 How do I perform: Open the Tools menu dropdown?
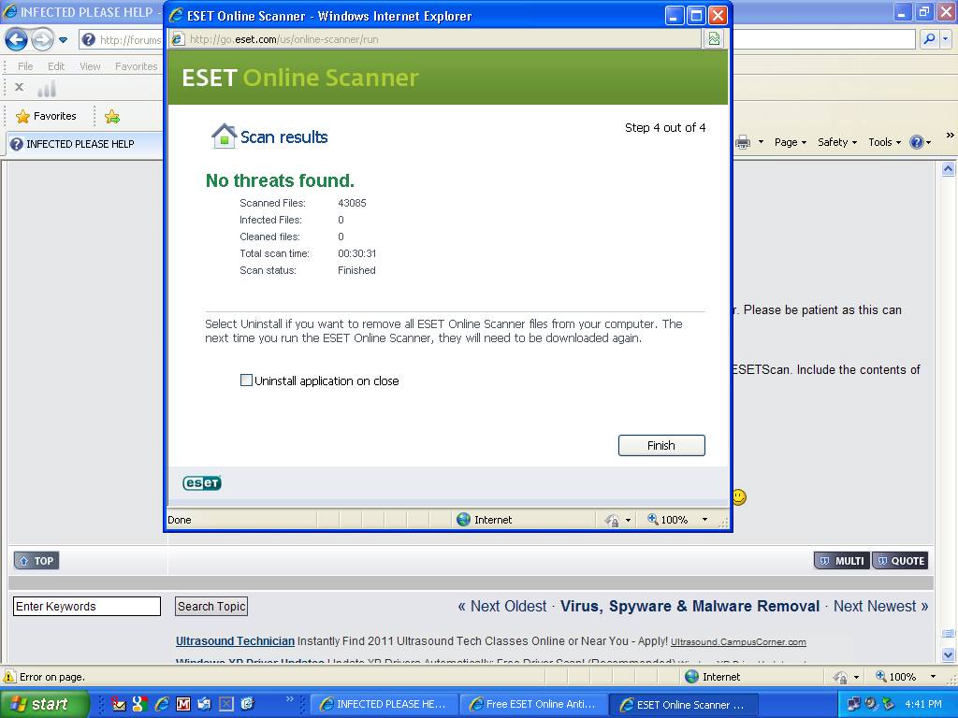(x=885, y=142)
